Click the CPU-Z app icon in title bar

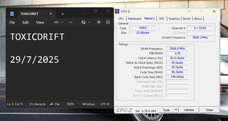point(117,11)
